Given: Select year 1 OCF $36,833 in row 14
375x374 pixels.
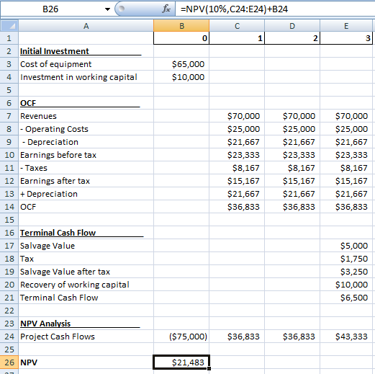Looking at the screenshot, I should click(x=237, y=207).
